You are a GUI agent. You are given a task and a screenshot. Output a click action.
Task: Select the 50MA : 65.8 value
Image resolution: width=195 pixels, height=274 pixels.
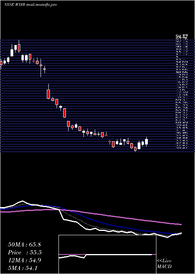pyautogui.click(x=24, y=245)
